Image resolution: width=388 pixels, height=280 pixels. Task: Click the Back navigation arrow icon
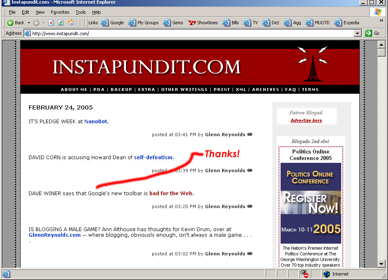tap(10, 23)
